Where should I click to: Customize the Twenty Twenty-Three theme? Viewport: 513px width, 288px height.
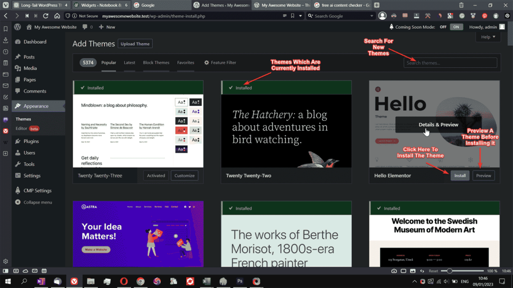[184, 175]
